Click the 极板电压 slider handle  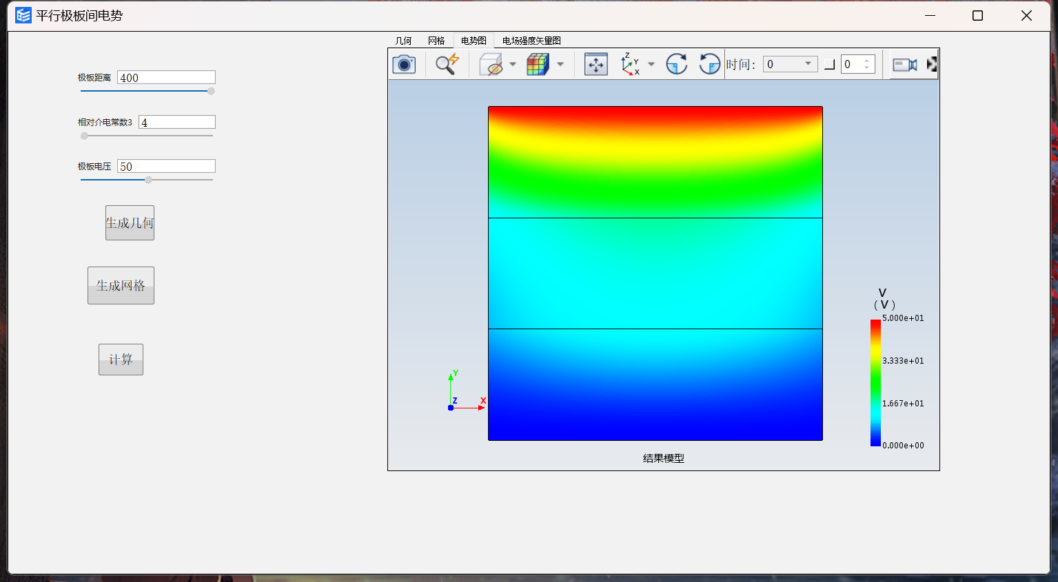pos(148,180)
